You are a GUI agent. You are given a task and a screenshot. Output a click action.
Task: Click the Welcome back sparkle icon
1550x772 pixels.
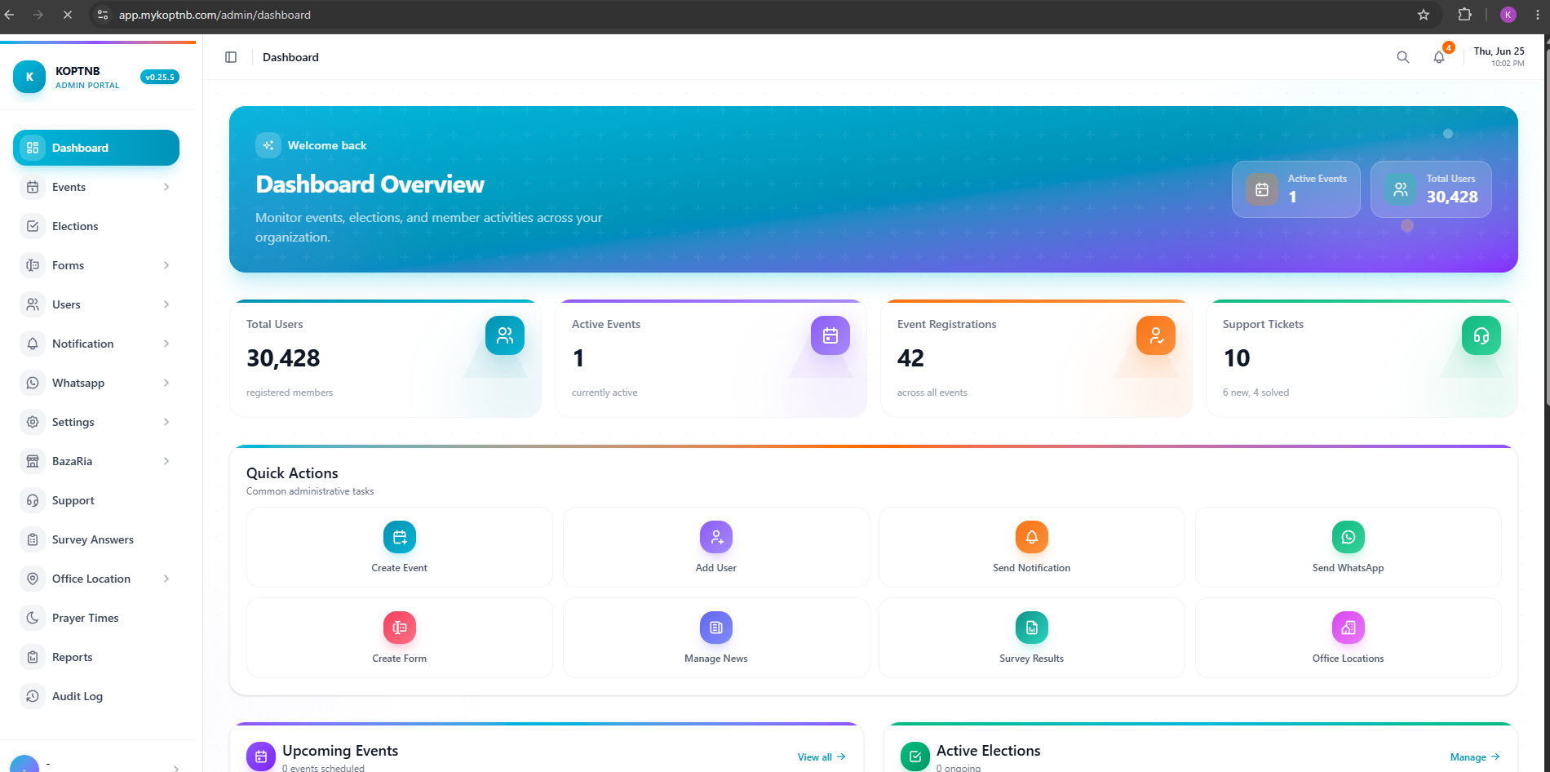click(268, 145)
